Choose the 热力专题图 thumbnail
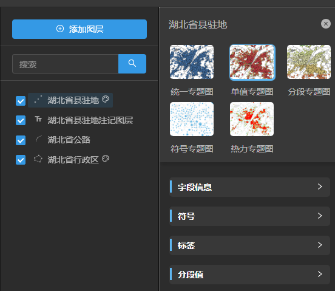 252,119
